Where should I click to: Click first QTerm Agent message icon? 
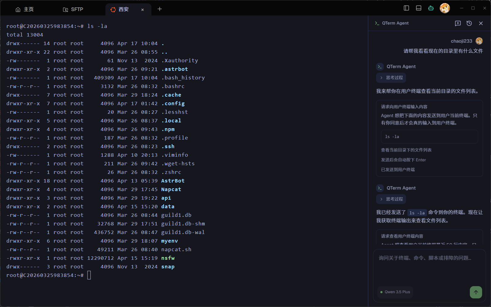pyautogui.click(x=380, y=67)
